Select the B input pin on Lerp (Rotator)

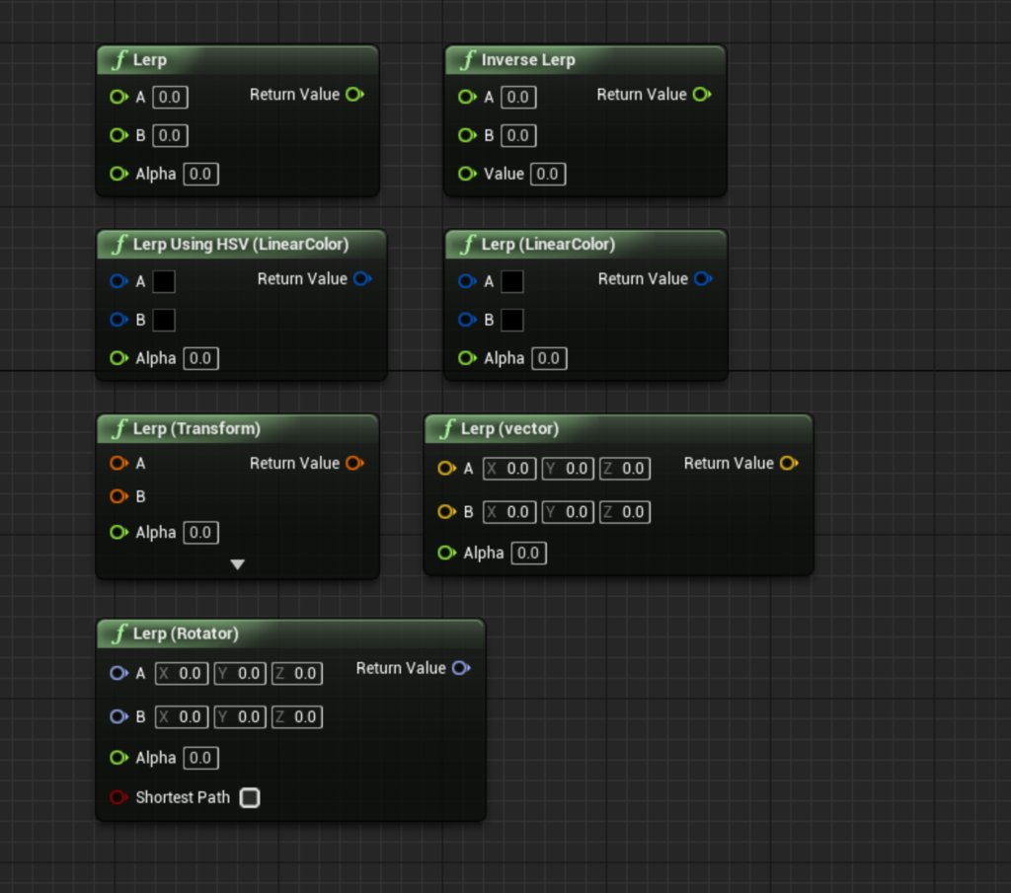[118, 716]
